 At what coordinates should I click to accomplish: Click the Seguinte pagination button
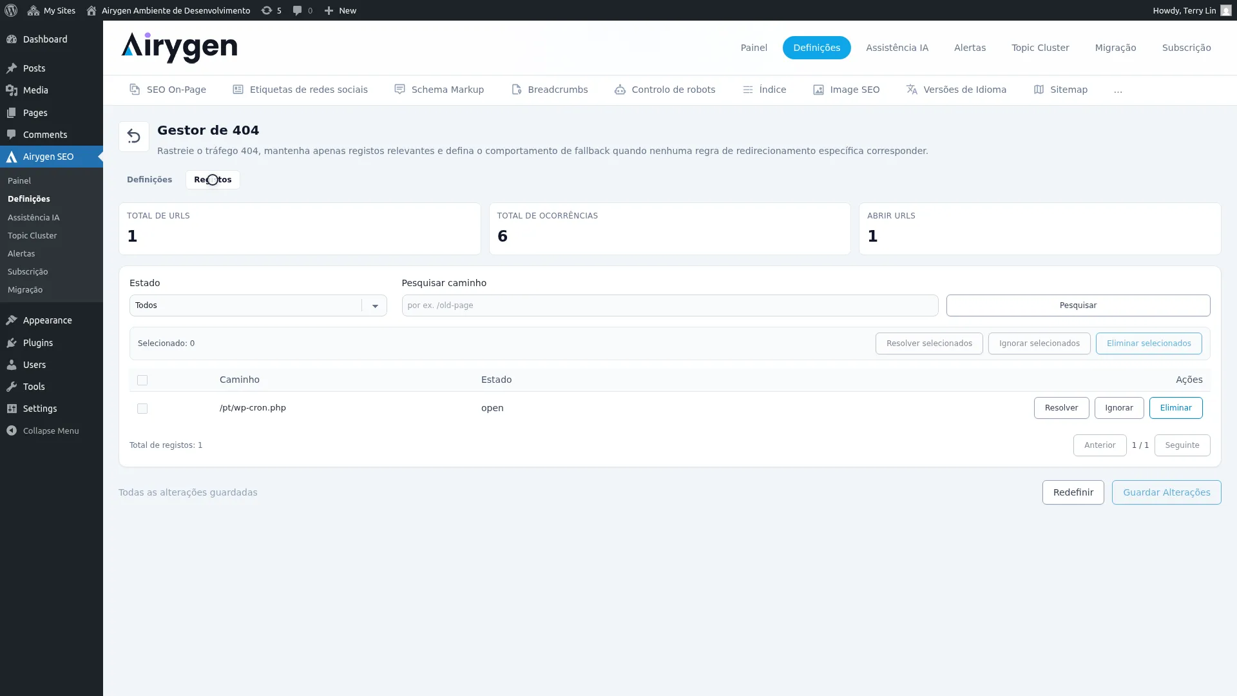[1182, 445]
